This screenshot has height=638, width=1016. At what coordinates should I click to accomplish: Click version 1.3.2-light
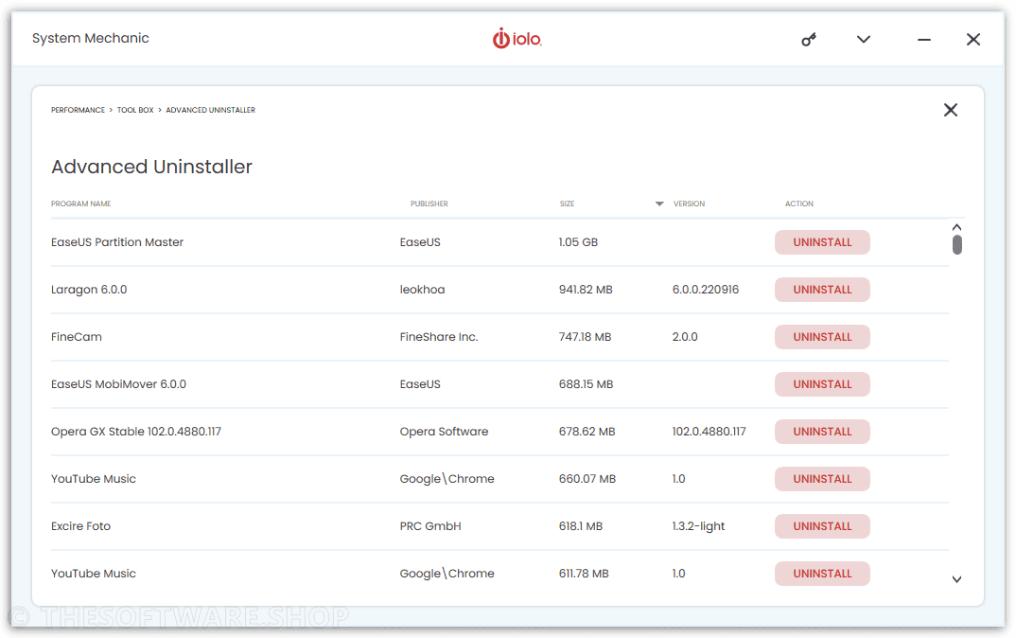(698, 526)
